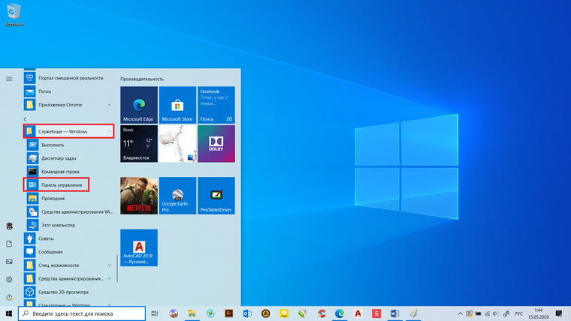The width and height of the screenshot is (571, 321).
Task: Launch Диспетчер задач (Task Manager)
Action: tap(70, 158)
